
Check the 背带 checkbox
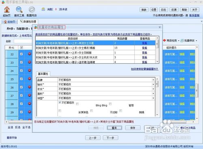pyautogui.click(x=110, y=104)
